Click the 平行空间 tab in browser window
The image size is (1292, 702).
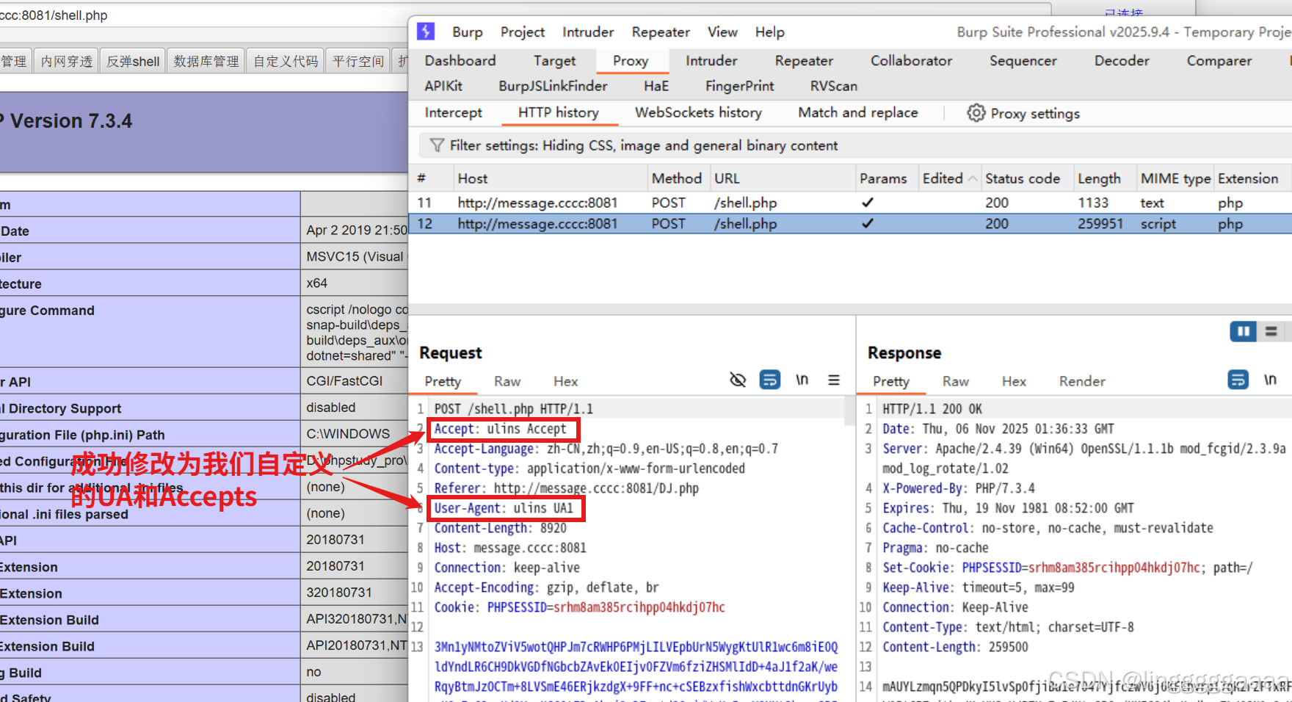pos(358,61)
